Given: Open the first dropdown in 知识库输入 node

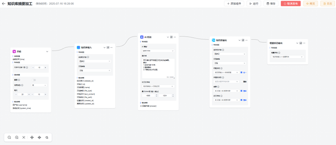Looking at the screenshot, I should pos(95,61).
